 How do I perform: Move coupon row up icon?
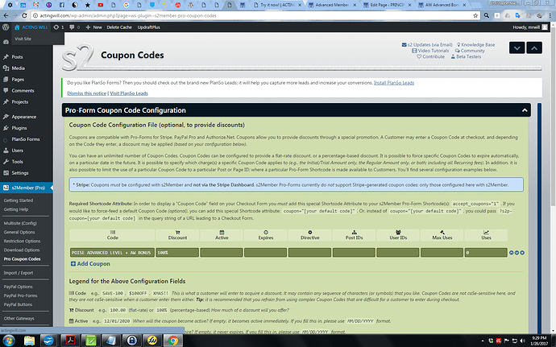(512, 253)
